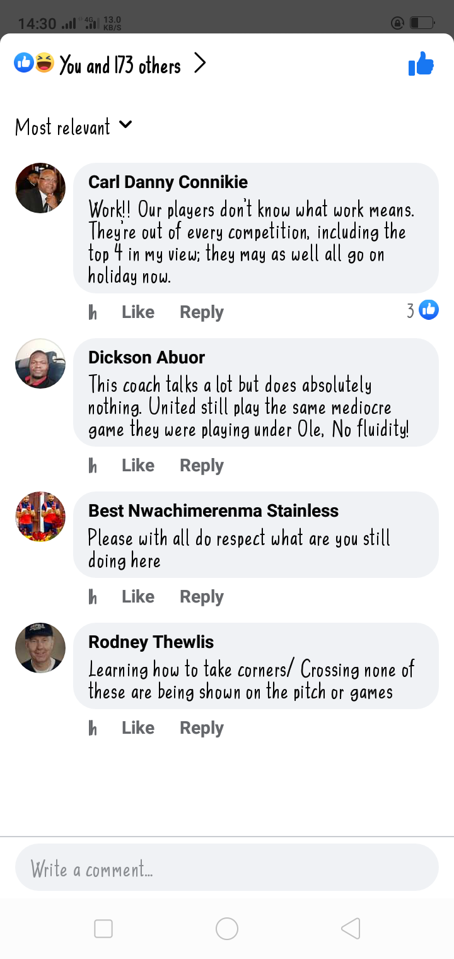This screenshot has height=959, width=454.
Task: Open the Carl Danny Connikie name link
Action: click(x=168, y=182)
